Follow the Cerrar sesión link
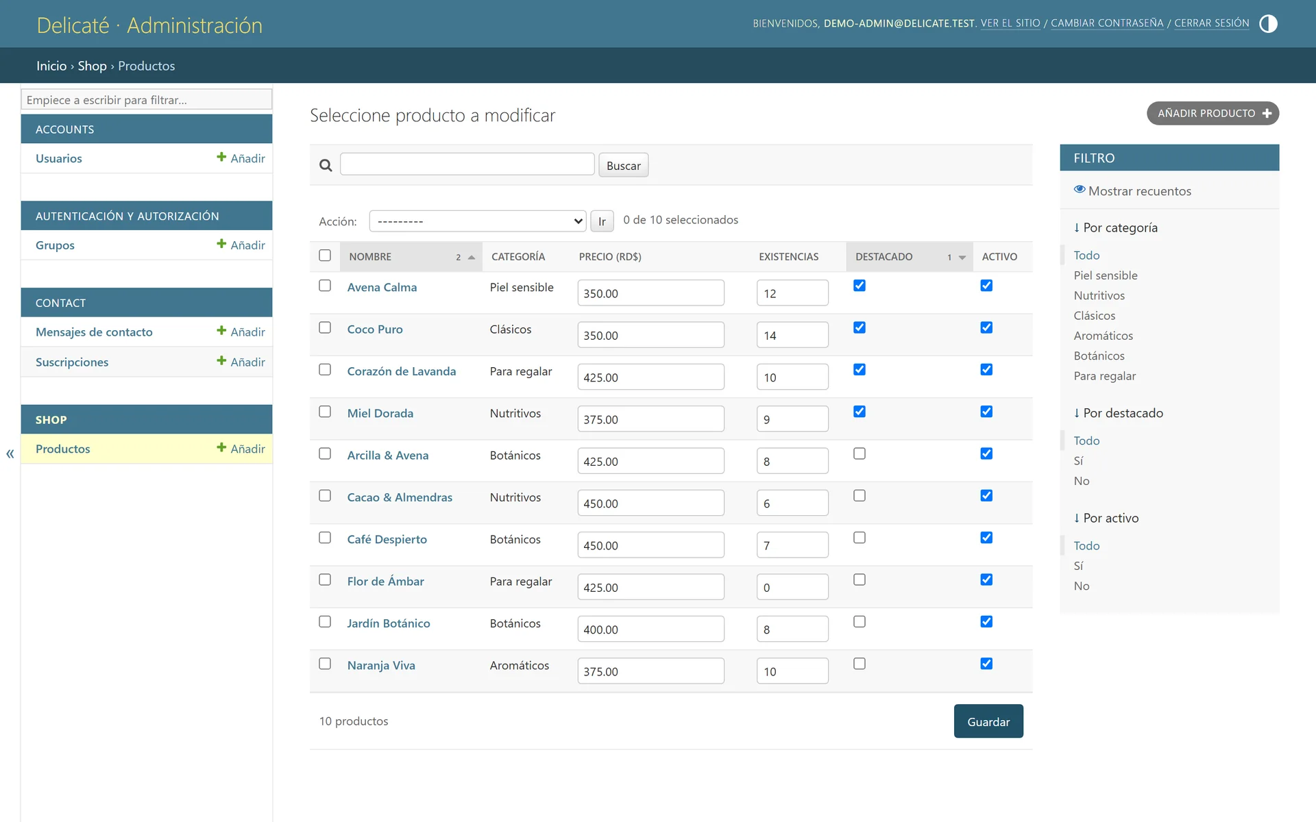This screenshot has height=822, width=1316. tap(1211, 23)
